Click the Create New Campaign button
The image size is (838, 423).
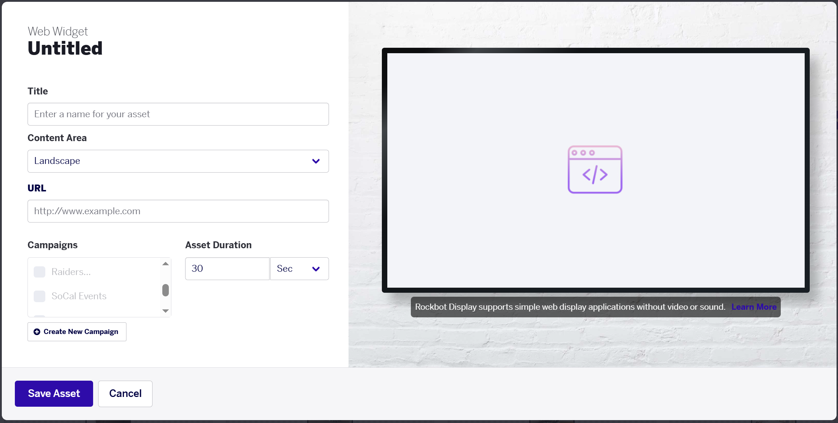[77, 332]
